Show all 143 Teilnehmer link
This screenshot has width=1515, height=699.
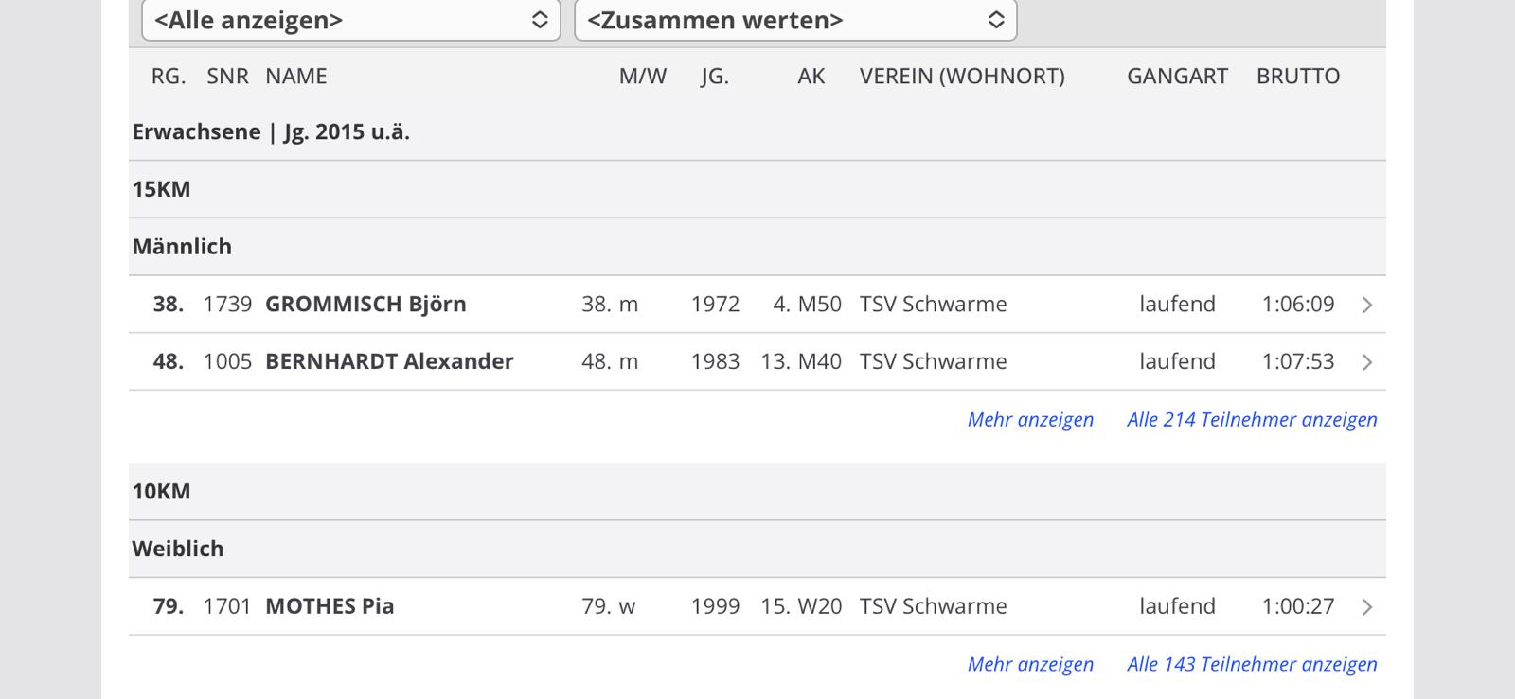(x=1252, y=665)
